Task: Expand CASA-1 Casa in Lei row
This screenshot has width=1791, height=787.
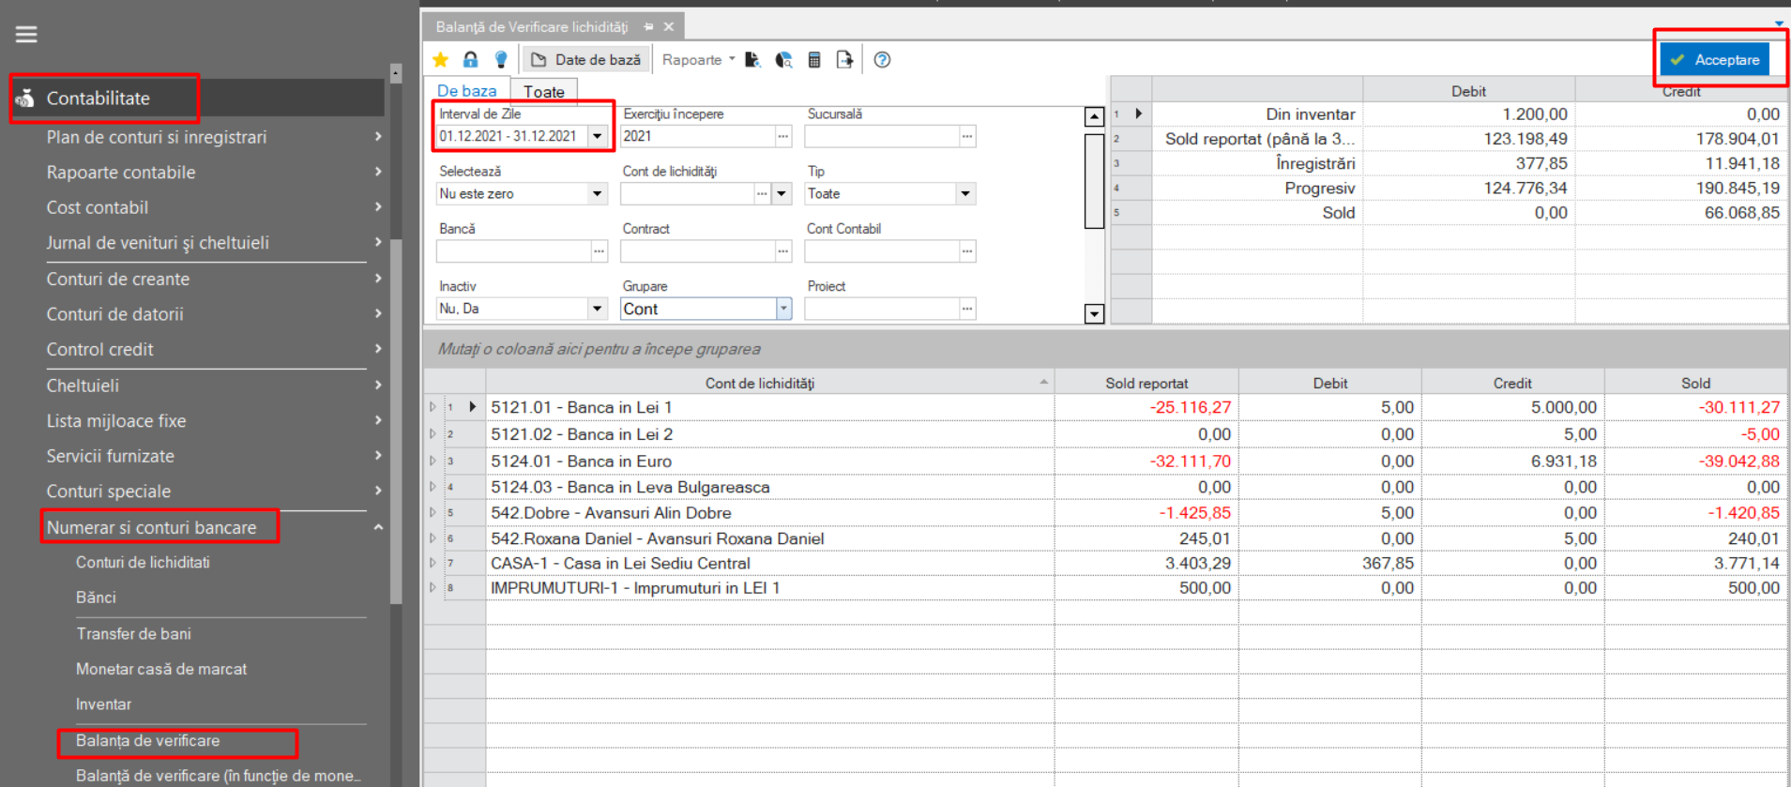Action: [x=433, y=563]
